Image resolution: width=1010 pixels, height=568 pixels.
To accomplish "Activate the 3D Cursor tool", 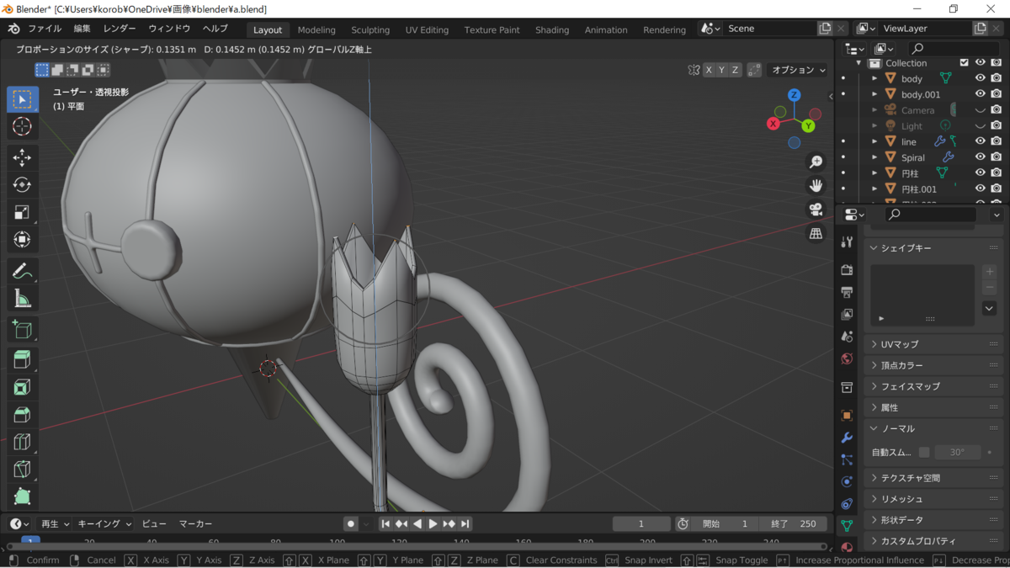I will (x=23, y=126).
